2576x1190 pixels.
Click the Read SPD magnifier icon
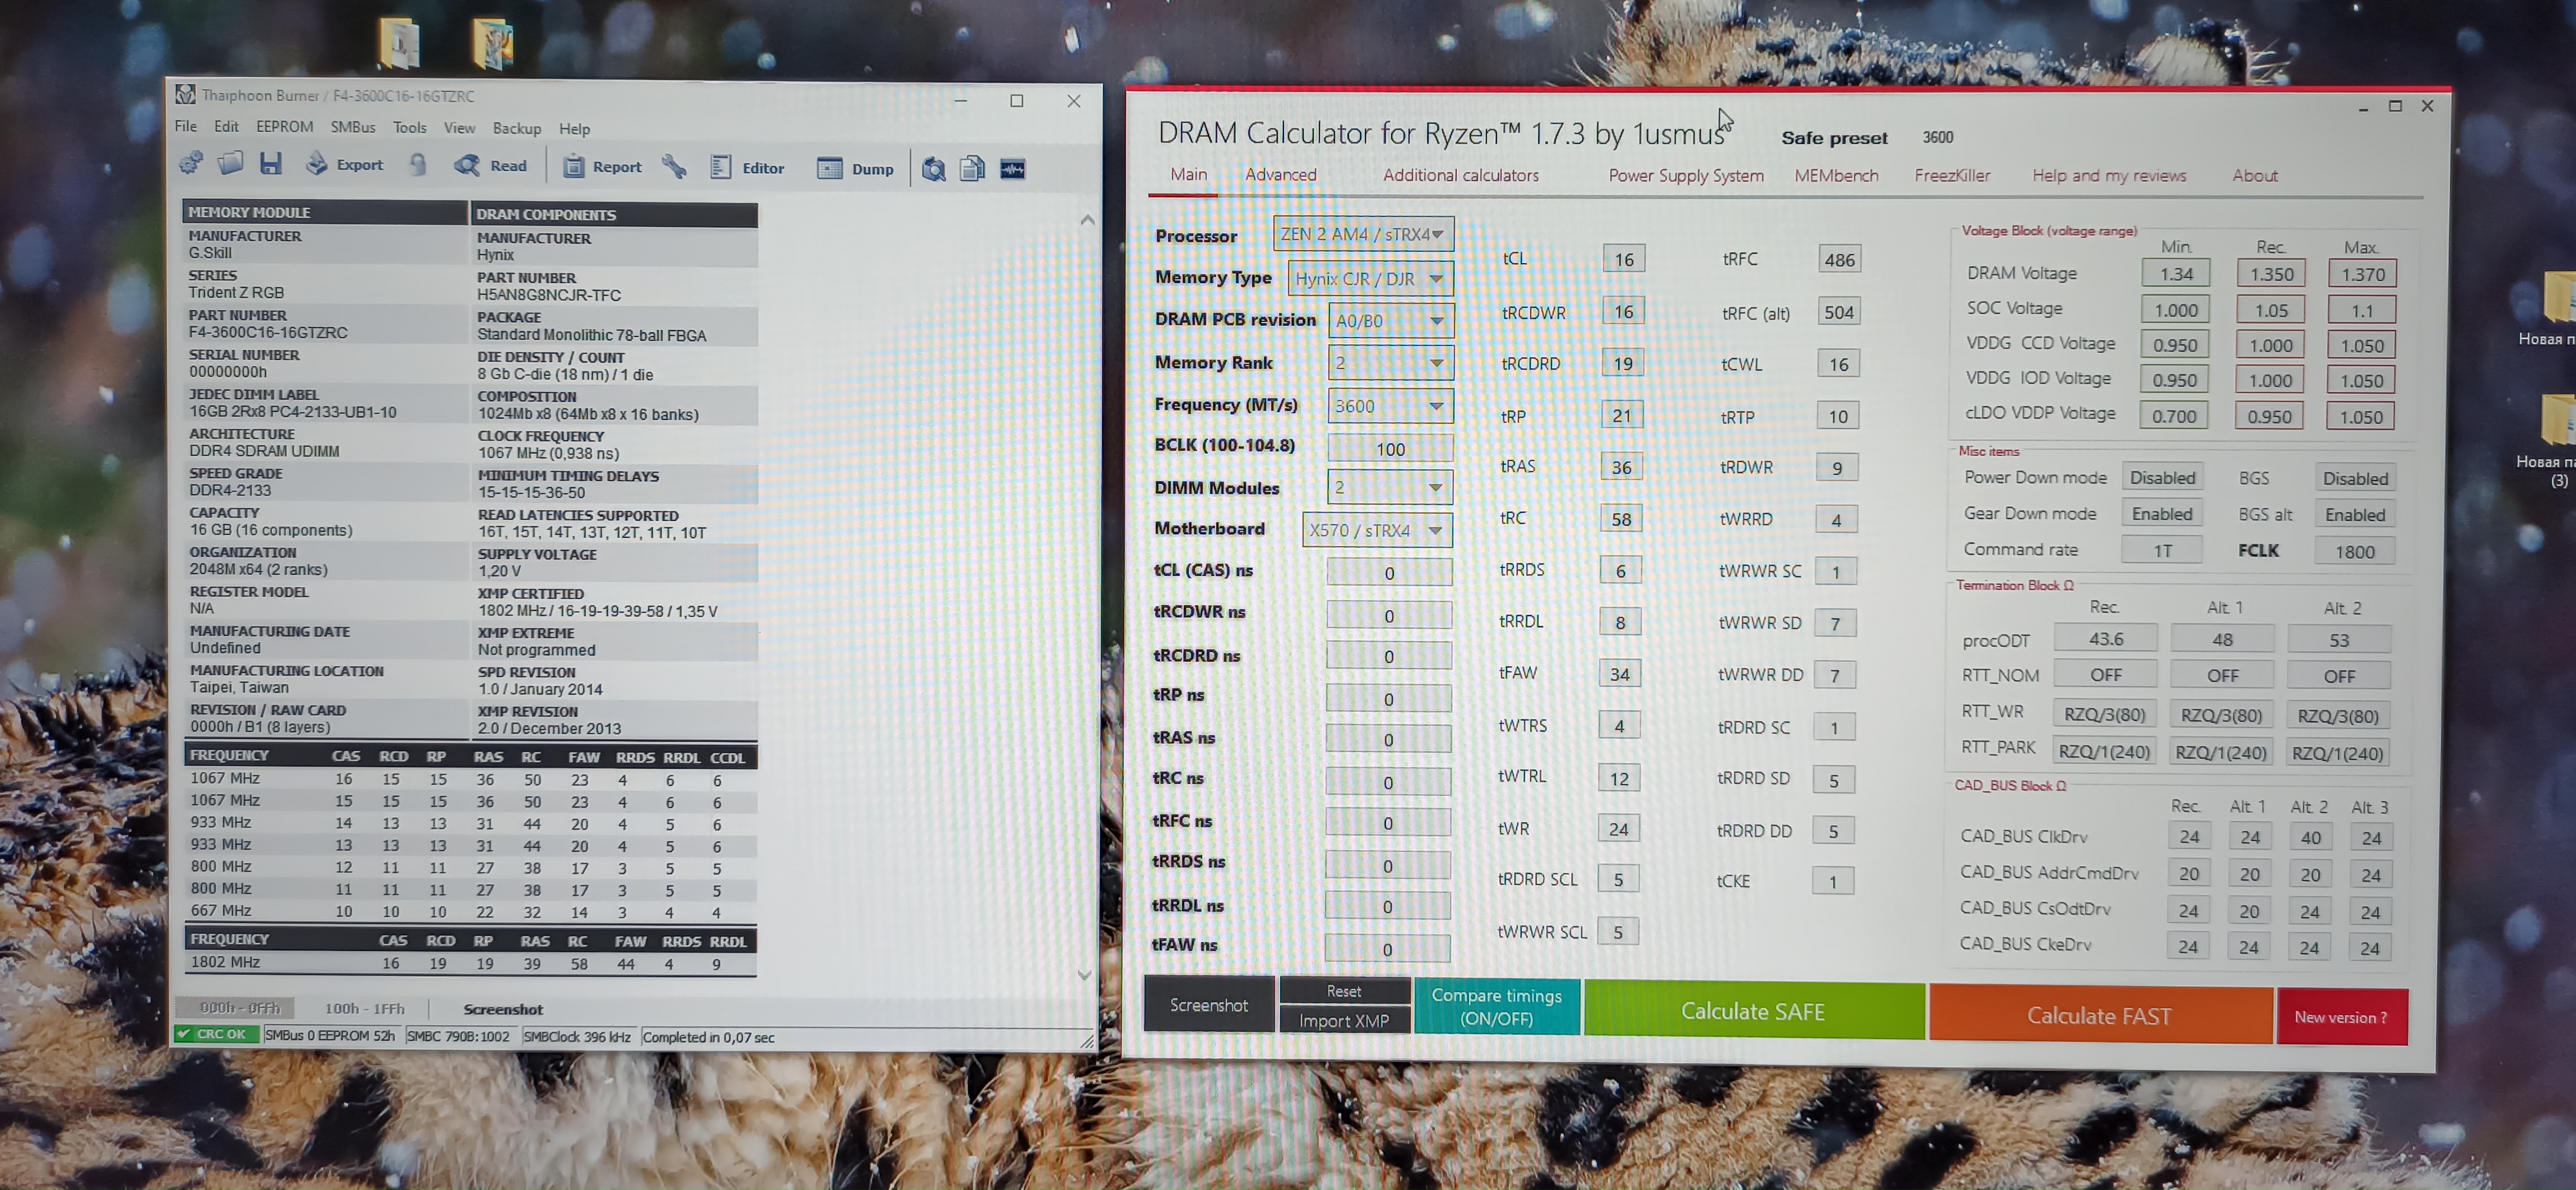[x=467, y=166]
